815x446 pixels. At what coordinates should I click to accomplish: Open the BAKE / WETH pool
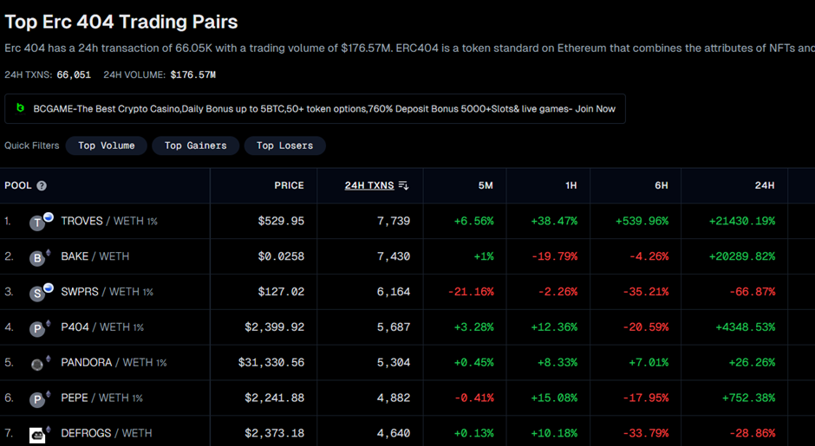[95, 256]
